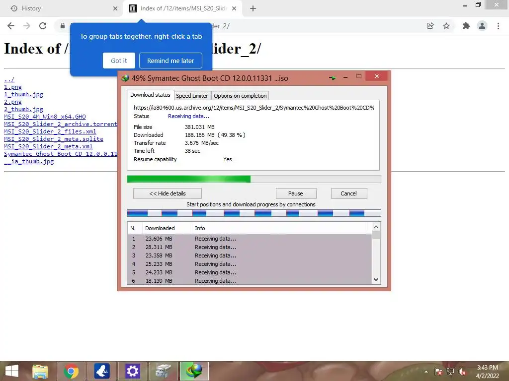
Task: Open the 2.png link
Action: [x=12, y=102]
